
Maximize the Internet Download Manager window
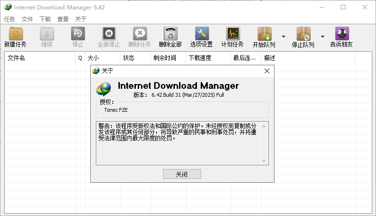tap(343, 7)
